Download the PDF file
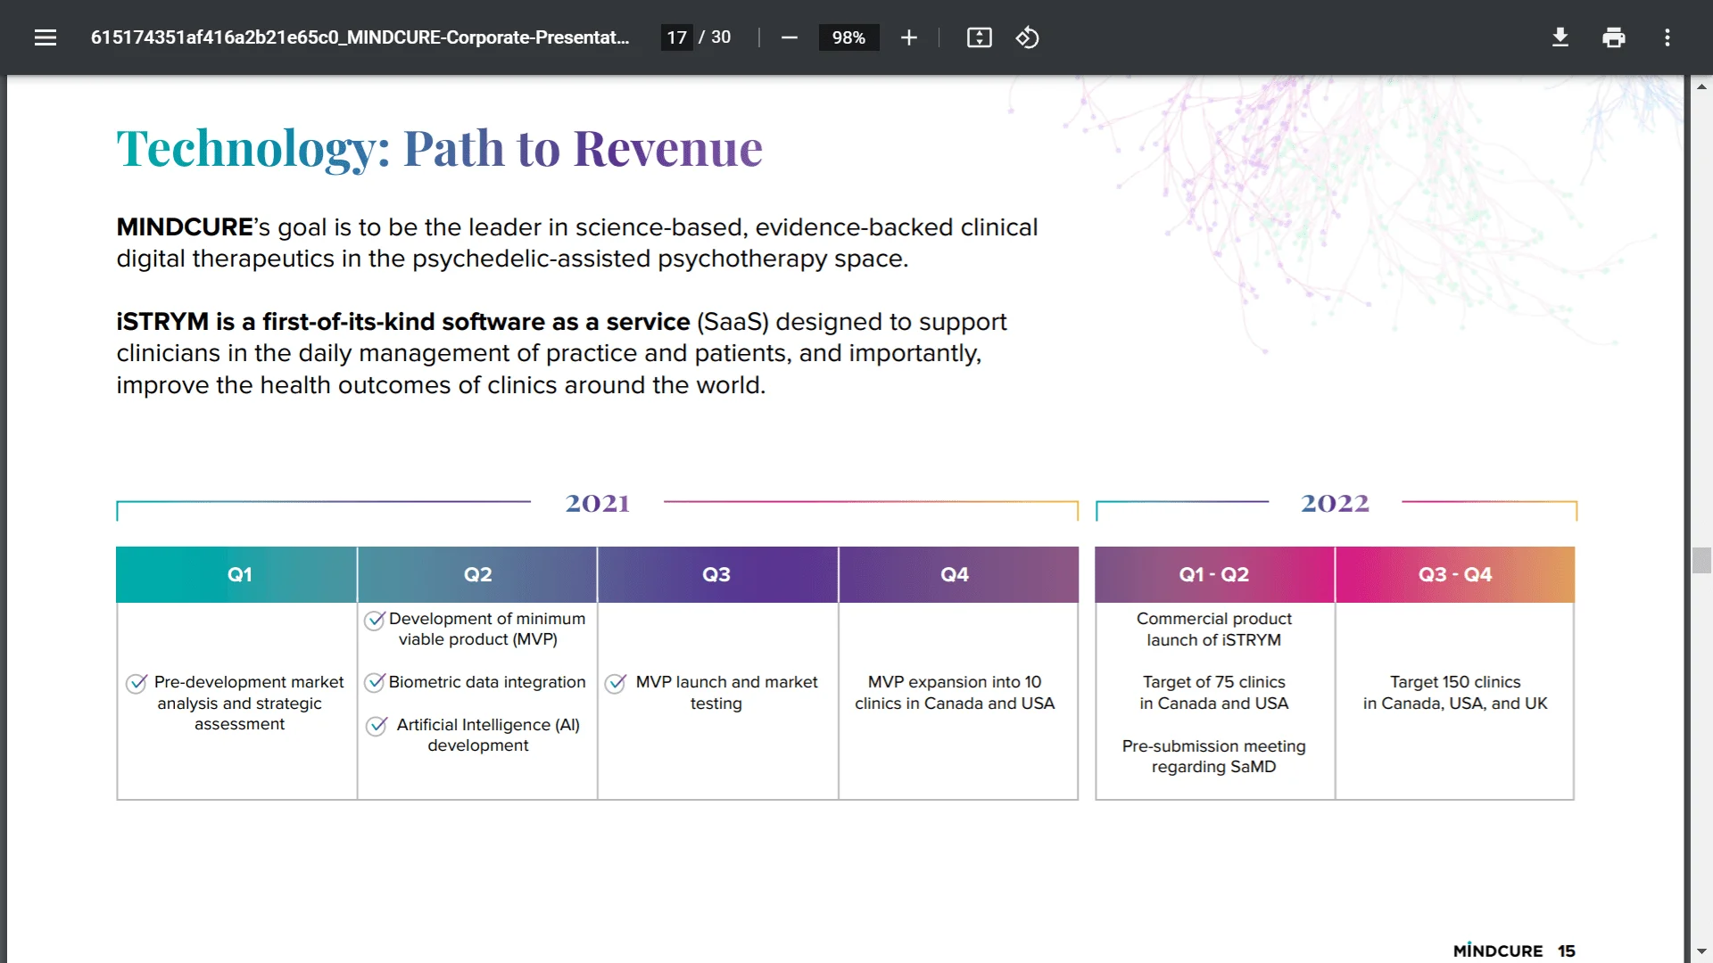The image size is (1713, 963). coord(1560,37)
